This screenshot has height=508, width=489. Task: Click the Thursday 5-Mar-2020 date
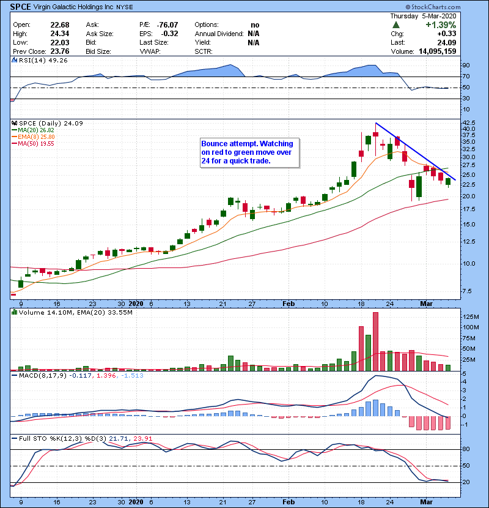click(x=423, y=16)
